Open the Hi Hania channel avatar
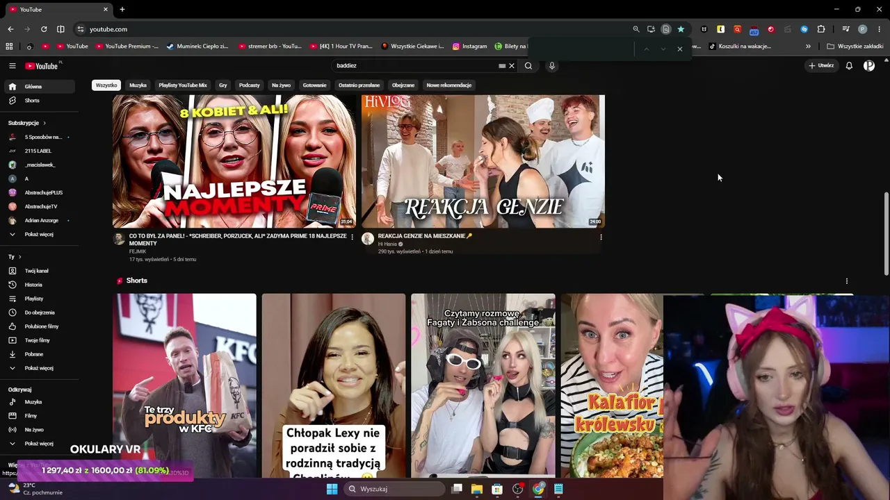 click(368, 239)
